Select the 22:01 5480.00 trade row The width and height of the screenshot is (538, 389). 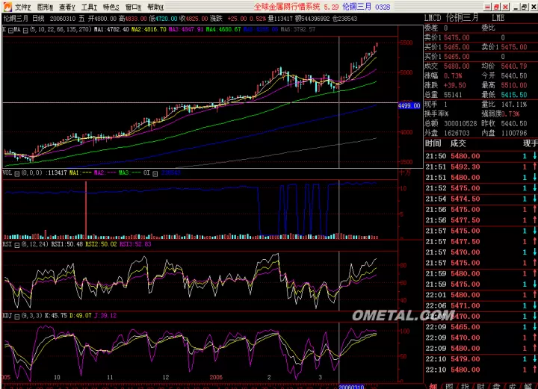point(480,295)
